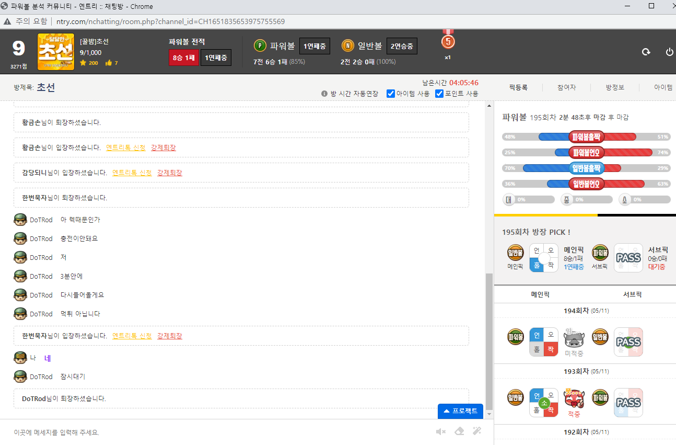The image size is (676, 445).
Task: Click 강제퇴장 for 한번묵자
Action: (170, 336)
